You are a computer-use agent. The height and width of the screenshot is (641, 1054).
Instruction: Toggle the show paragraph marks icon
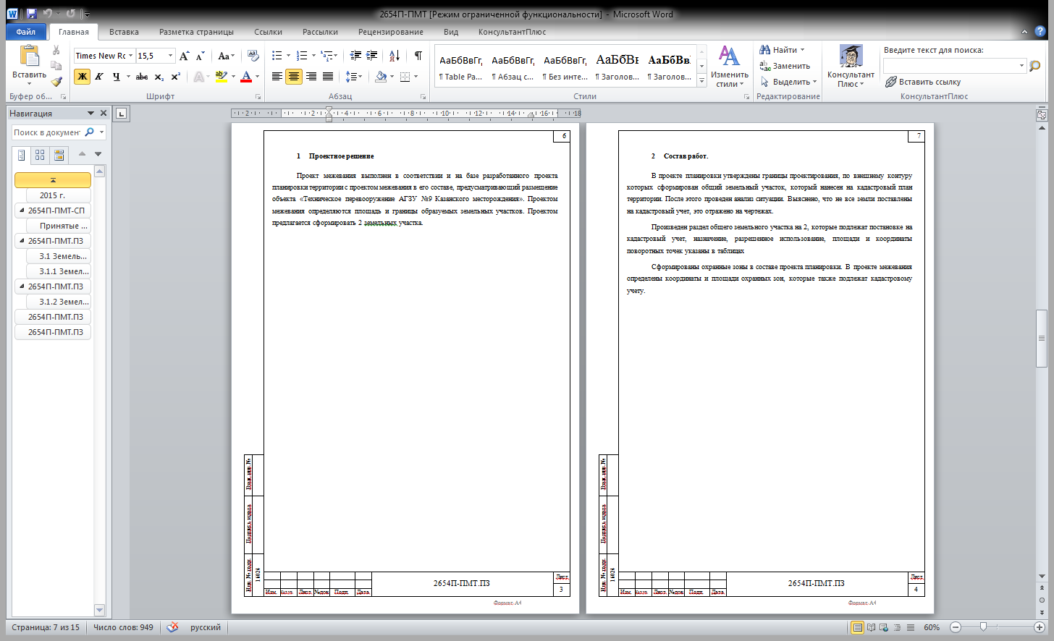pos(418,56)
